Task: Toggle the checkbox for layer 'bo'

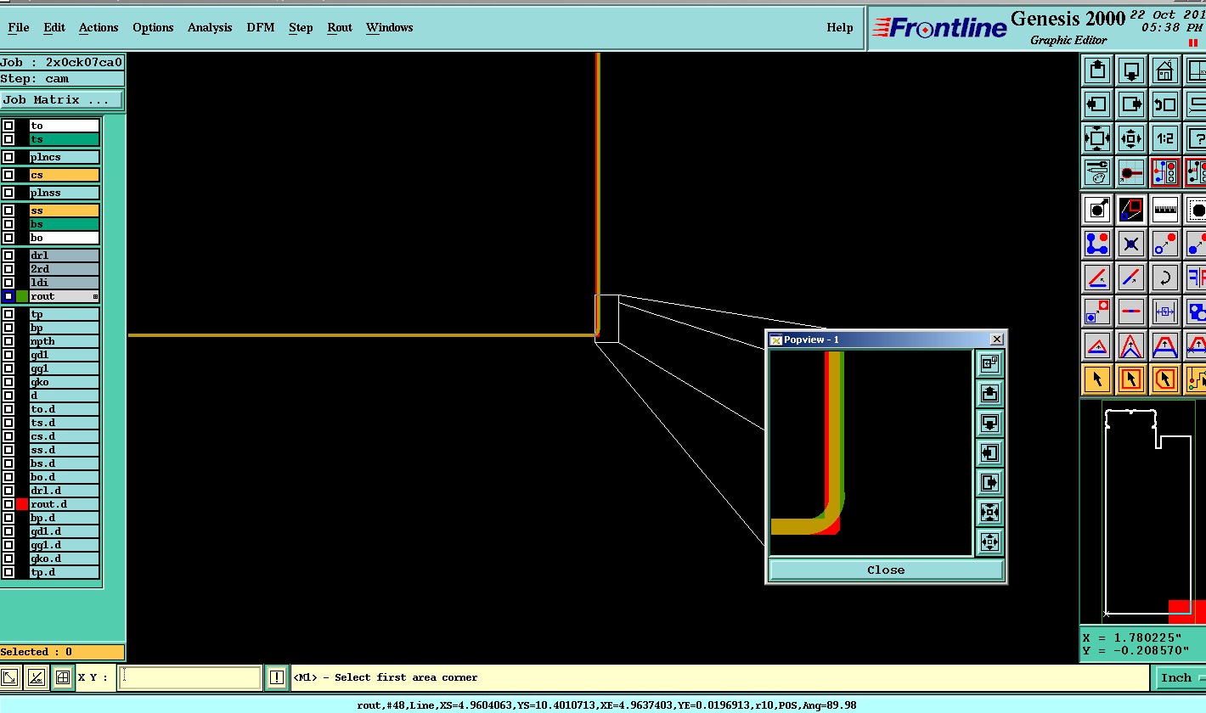Action: coord(8,238)
